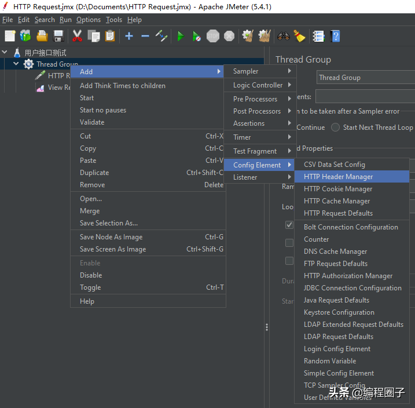Click the Comments input field

click(x=365, y=96)
